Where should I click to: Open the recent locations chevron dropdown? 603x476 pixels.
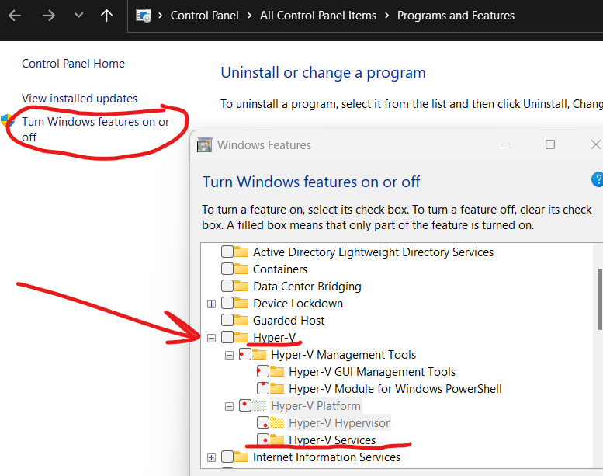click(x=78, y=16)
